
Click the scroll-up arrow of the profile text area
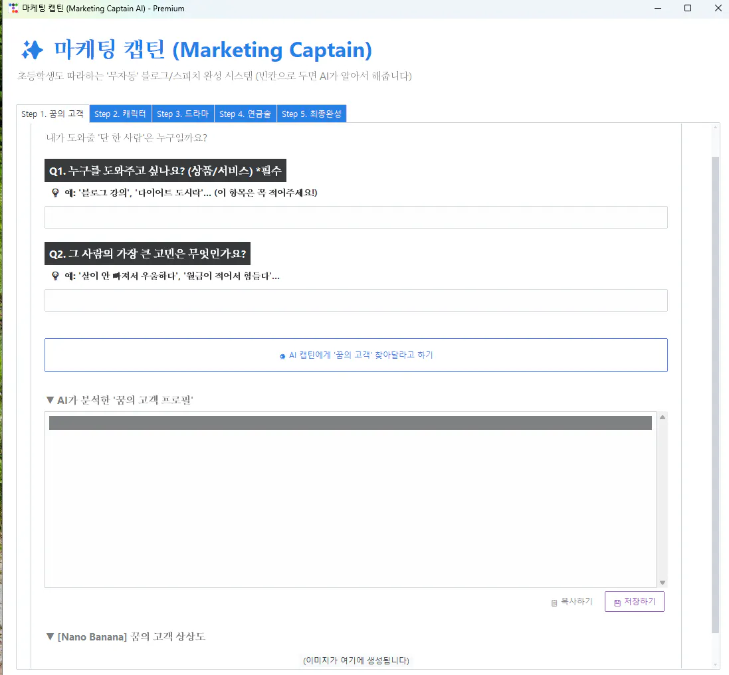pos(662,417)
